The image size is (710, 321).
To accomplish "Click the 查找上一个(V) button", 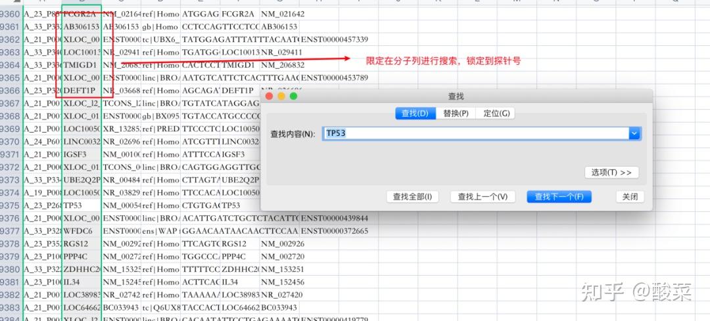I will point(483,197).
